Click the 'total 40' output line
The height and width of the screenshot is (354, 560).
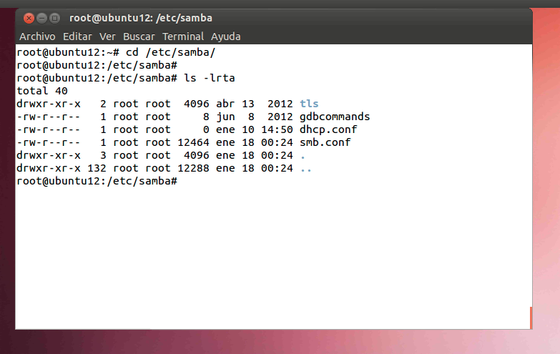click(42, 91)
